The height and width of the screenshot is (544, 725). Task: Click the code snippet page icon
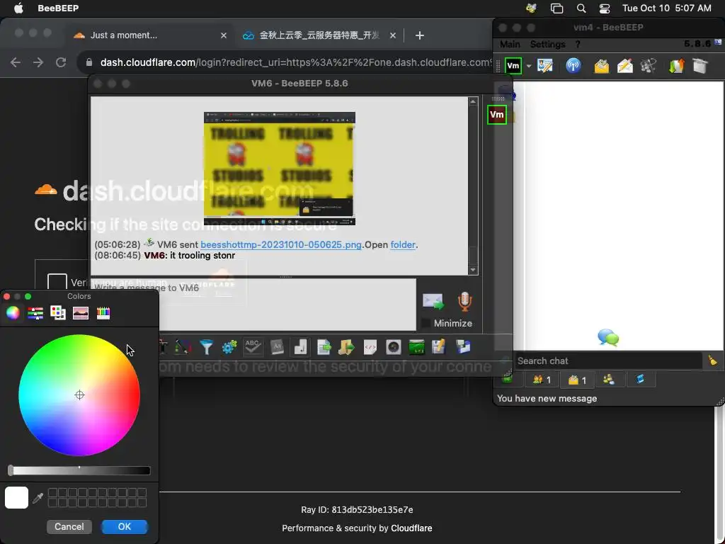pyautogui.click(x=370, y=347)
